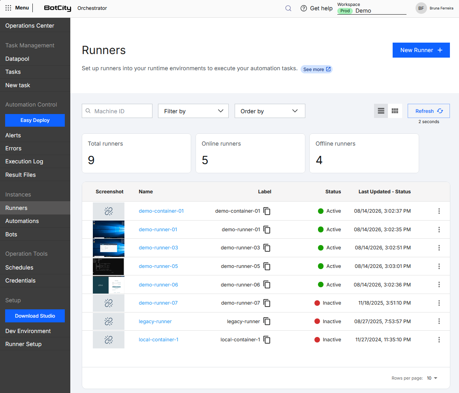The image size is (459, 393).
Task: Open Automations in sidebar
Action: coord(22,221)
